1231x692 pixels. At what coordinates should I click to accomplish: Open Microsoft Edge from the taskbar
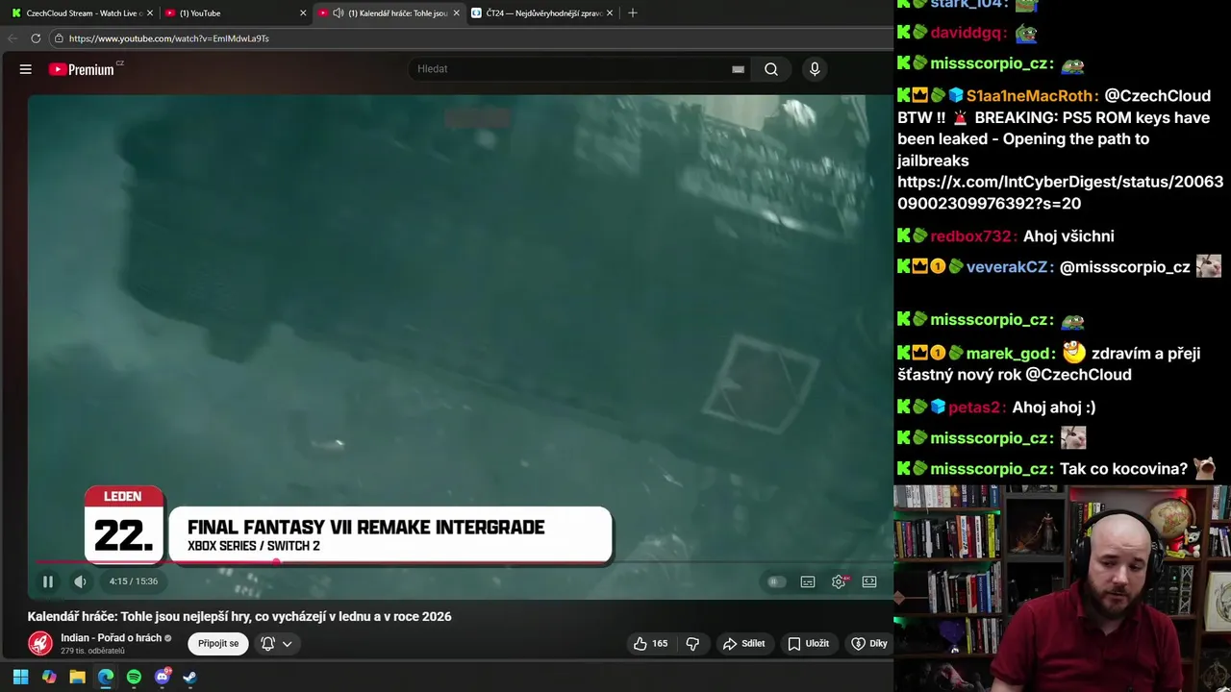point(106,677)
